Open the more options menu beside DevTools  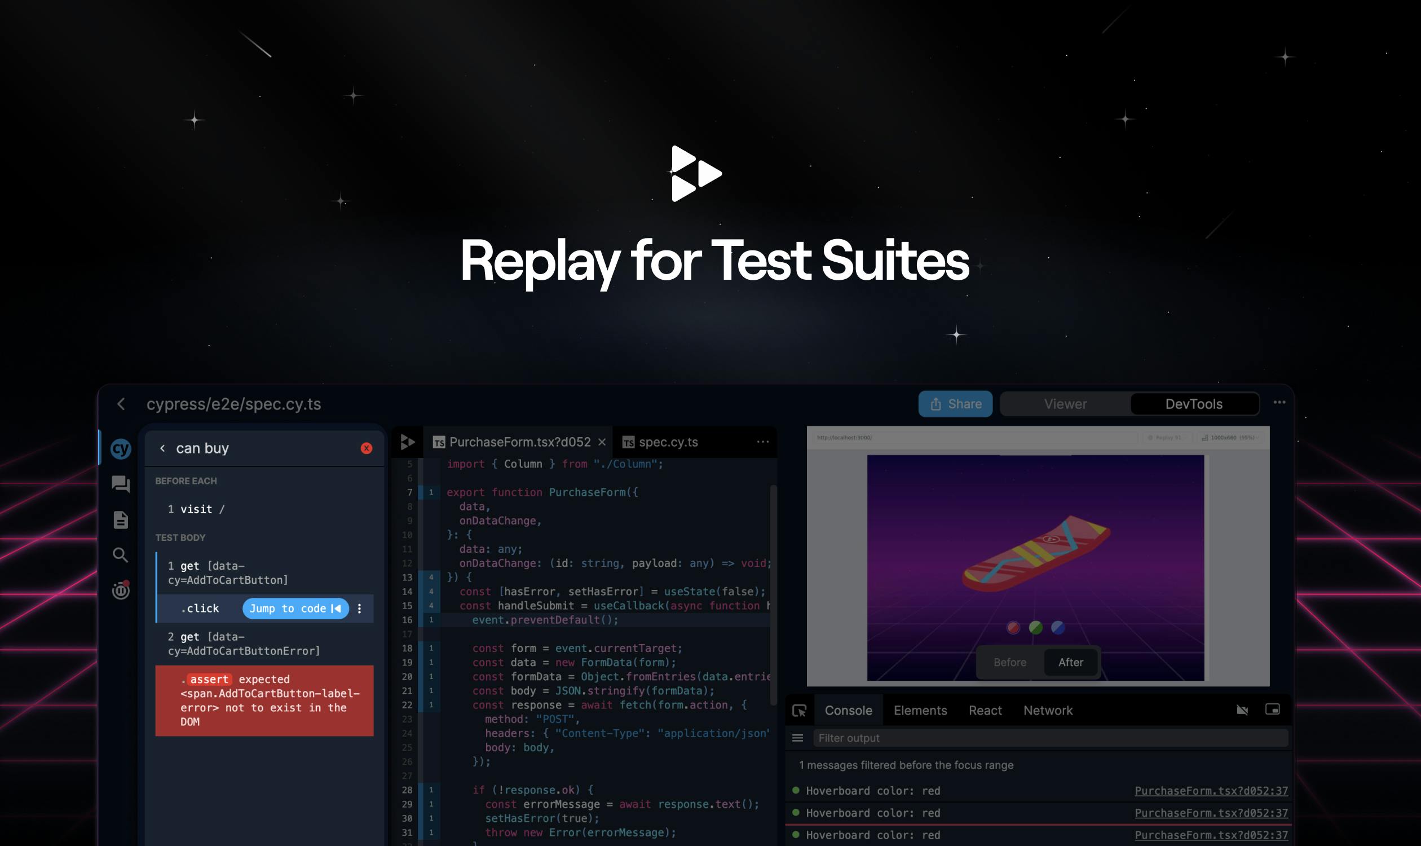(1279, 403)
